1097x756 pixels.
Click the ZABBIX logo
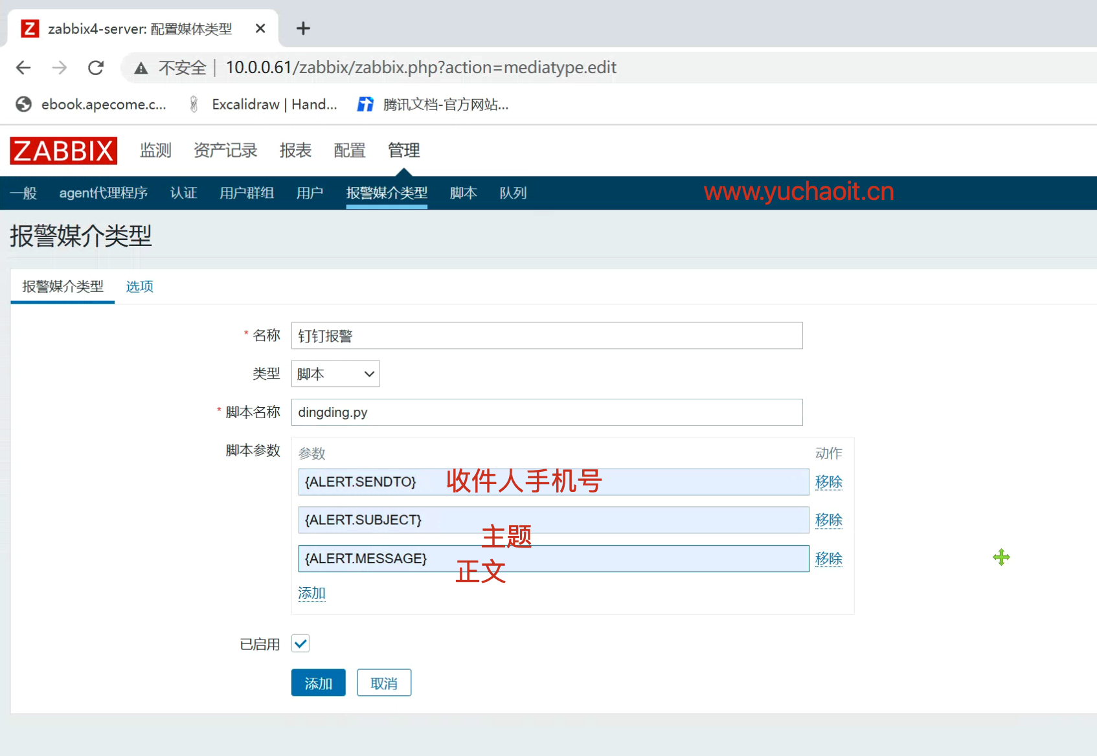63,151
